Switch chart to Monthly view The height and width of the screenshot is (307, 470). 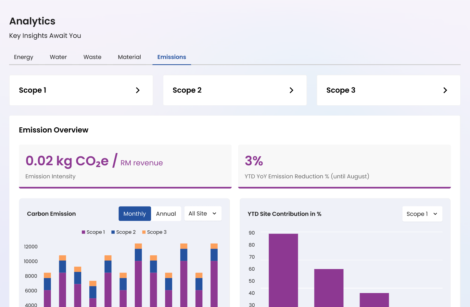(x=134, y=214)
